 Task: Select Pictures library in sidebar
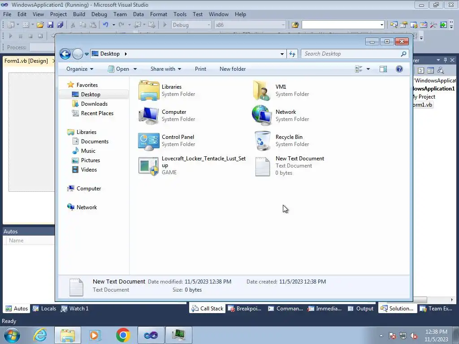[x=86, y=160]
